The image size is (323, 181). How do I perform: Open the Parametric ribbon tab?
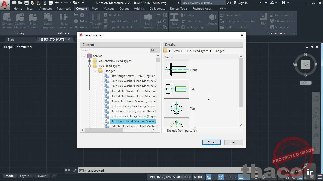(x=64, y=9)
